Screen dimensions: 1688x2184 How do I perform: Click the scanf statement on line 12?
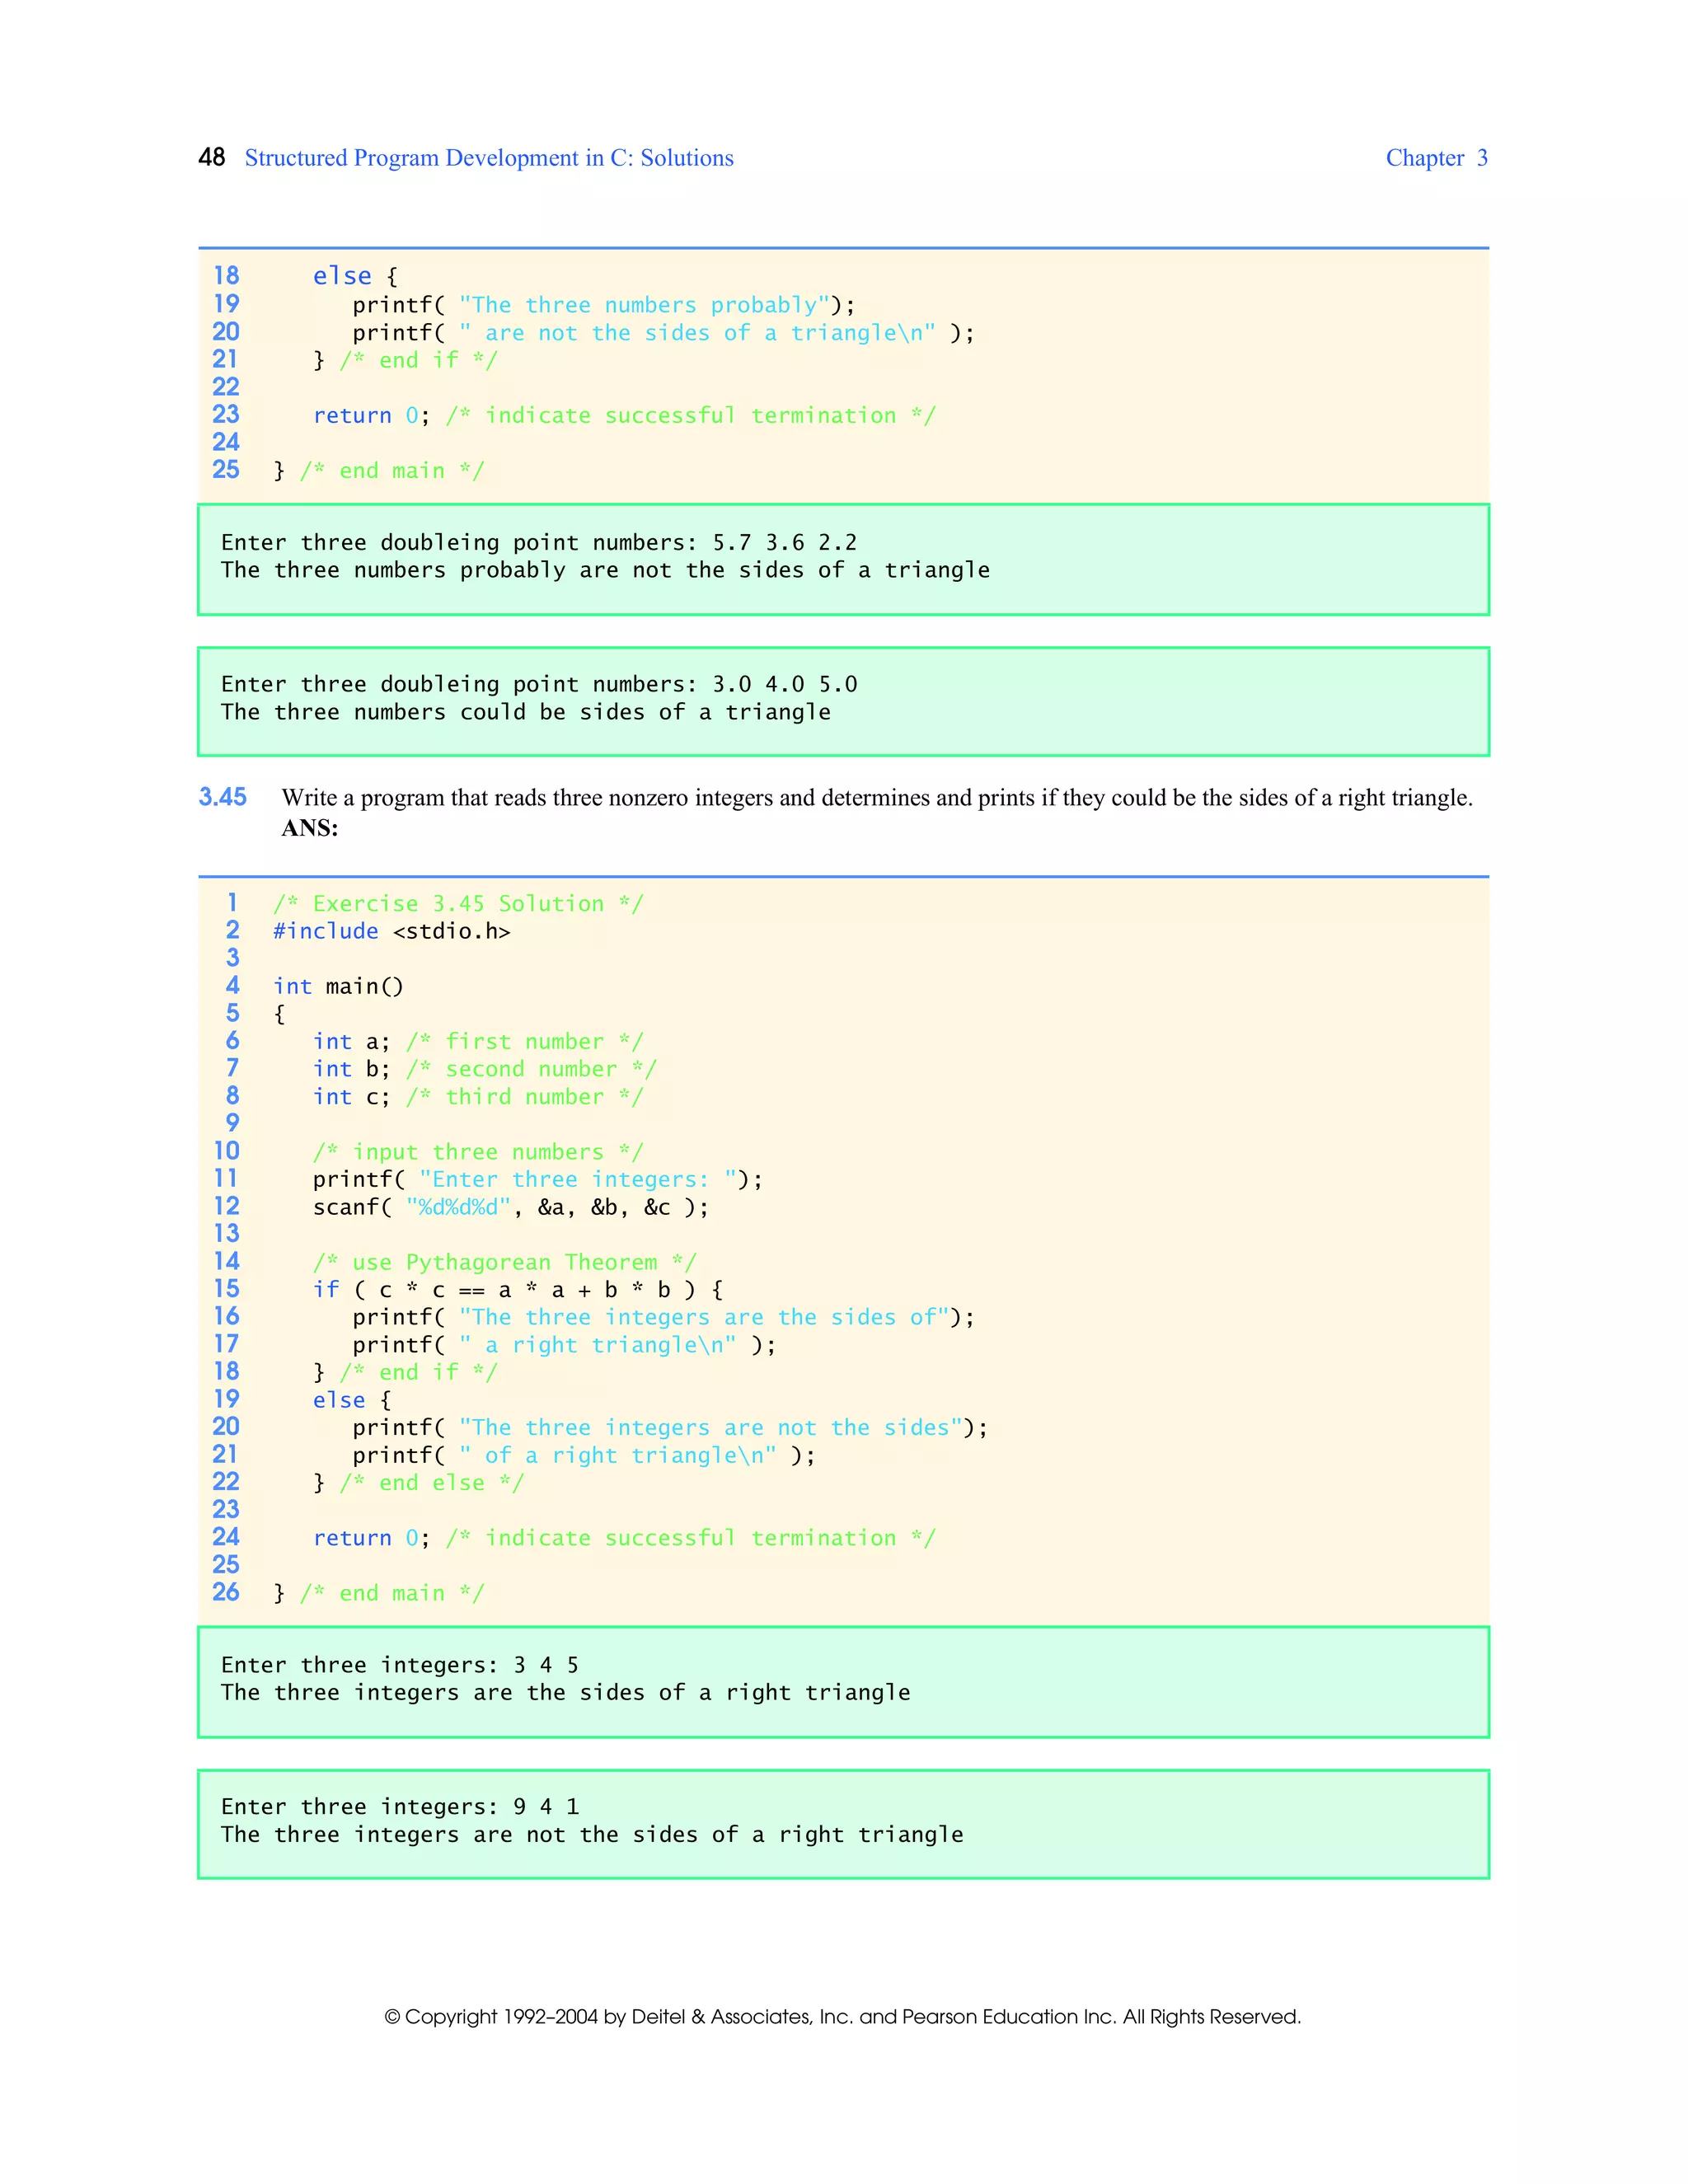(510, 1207)
